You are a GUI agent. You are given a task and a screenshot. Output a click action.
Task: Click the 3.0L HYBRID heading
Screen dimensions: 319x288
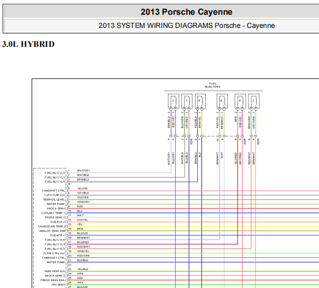[x=28, y=44]
